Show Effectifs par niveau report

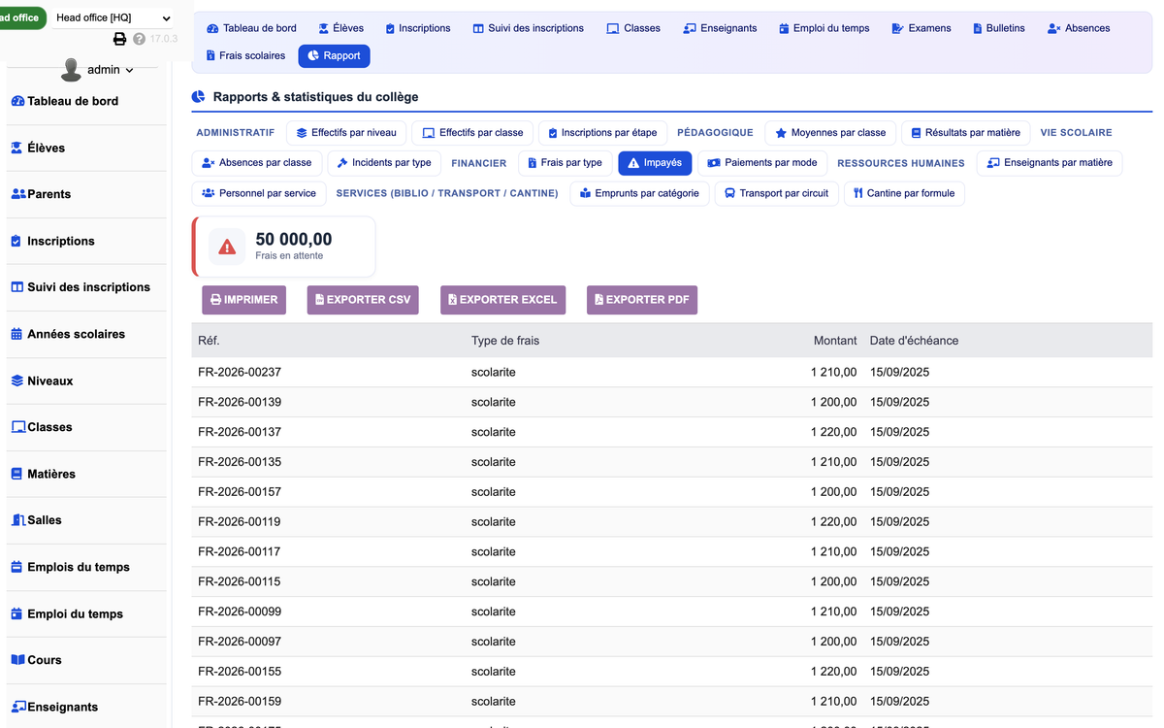[346, 133]
